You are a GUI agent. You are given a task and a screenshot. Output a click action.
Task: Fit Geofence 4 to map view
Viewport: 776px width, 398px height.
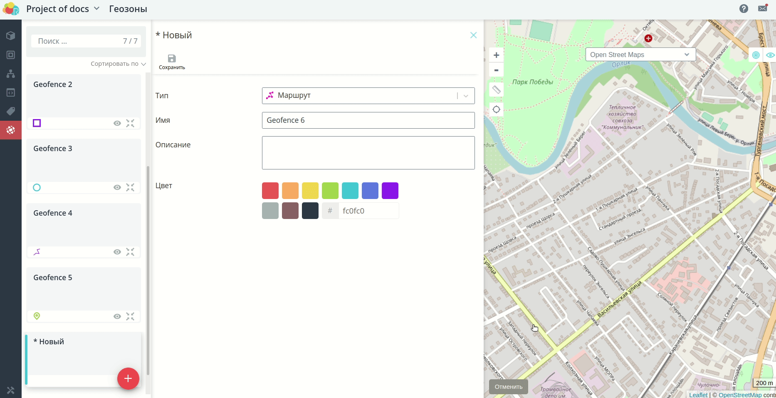click(130, 252)
